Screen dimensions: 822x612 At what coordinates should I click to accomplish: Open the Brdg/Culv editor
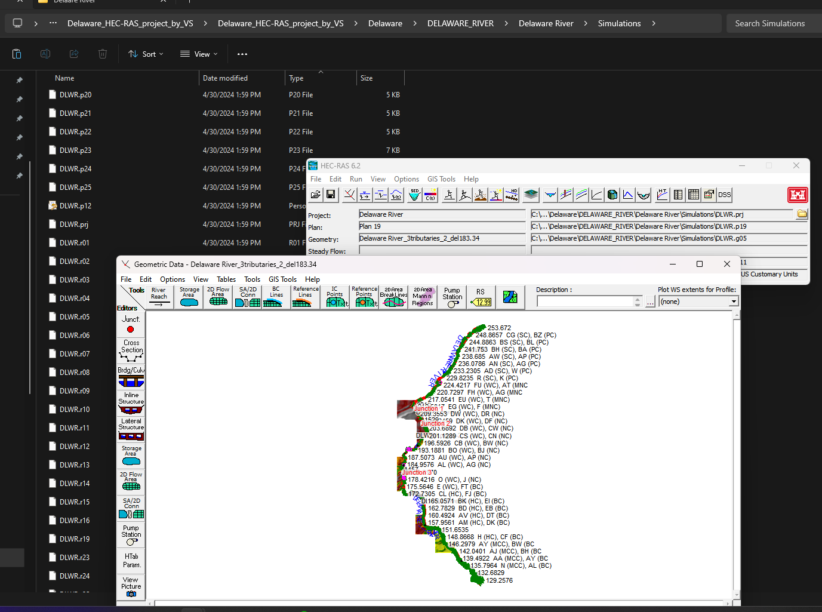tap(131, 377)
